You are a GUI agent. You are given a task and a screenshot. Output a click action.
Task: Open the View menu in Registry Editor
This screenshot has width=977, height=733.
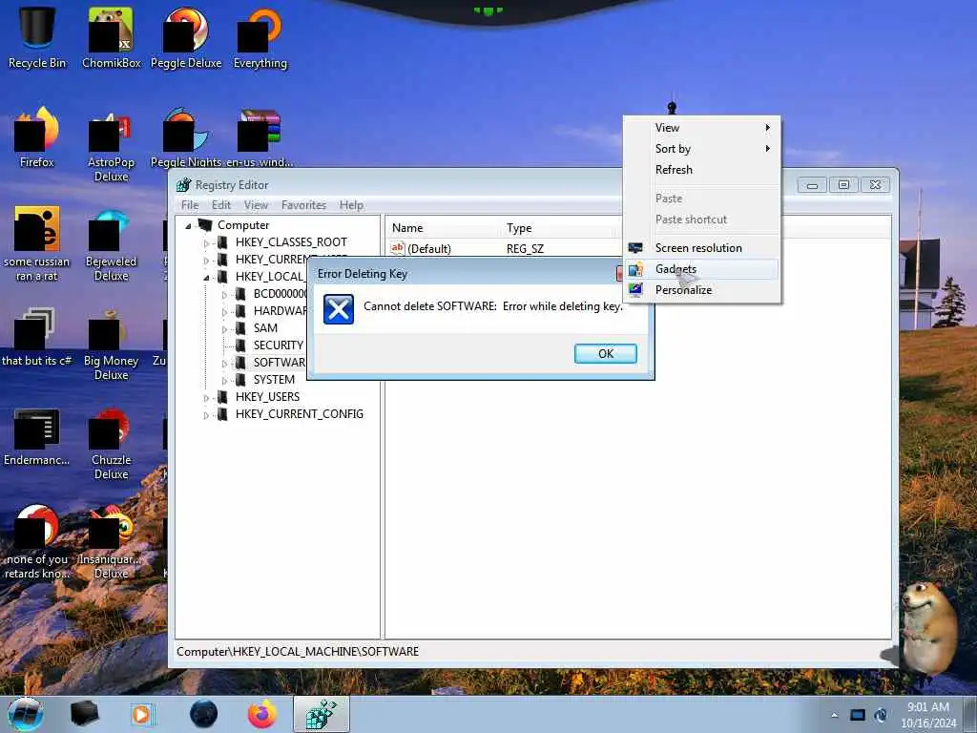pos(256,205)
